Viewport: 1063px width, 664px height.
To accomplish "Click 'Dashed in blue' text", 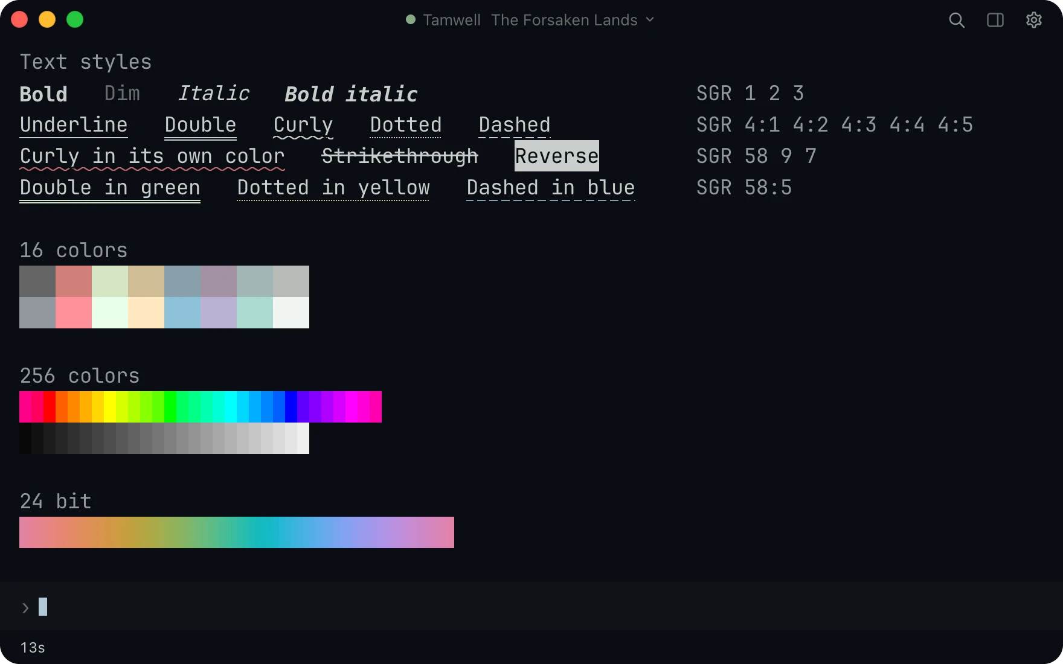I will tap(551, 188).
